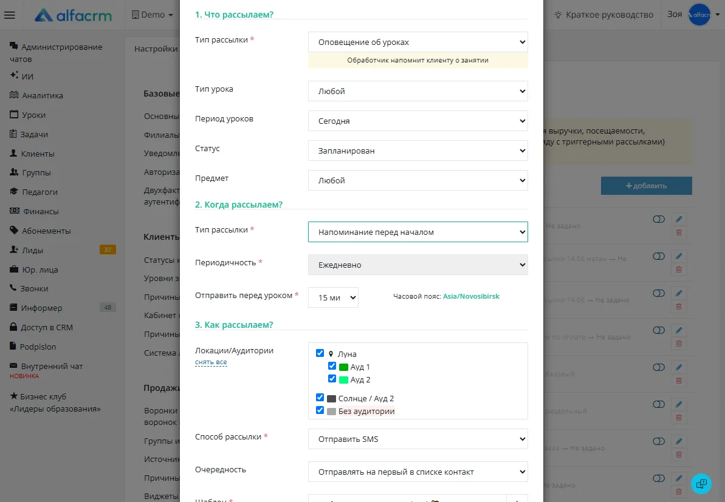Click the Клиенты person icon
The height and width of the screenshot is (502, 725).
(13, 154)
